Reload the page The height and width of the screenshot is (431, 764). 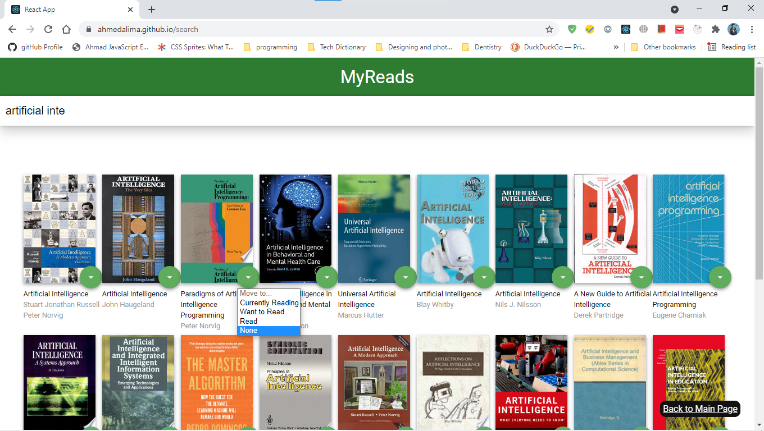[x=48, y=29]
